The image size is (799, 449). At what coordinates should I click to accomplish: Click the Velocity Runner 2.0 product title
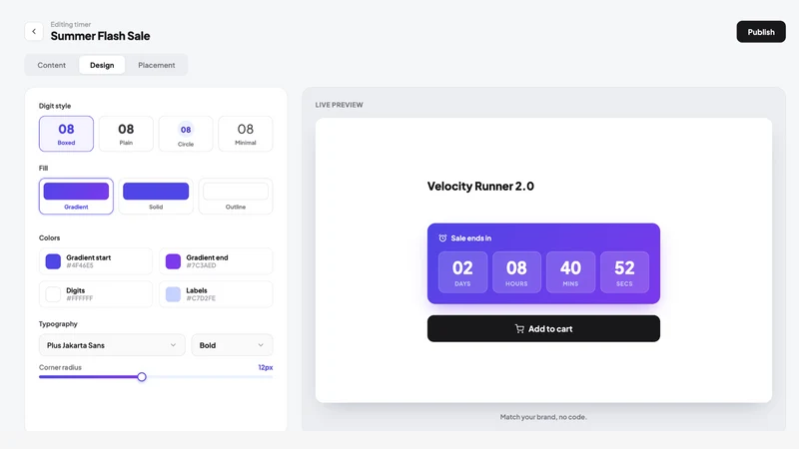480,187
